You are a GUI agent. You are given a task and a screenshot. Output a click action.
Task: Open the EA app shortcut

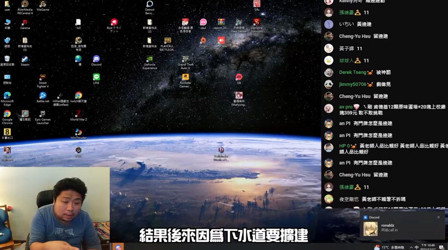tap(239, 79)
